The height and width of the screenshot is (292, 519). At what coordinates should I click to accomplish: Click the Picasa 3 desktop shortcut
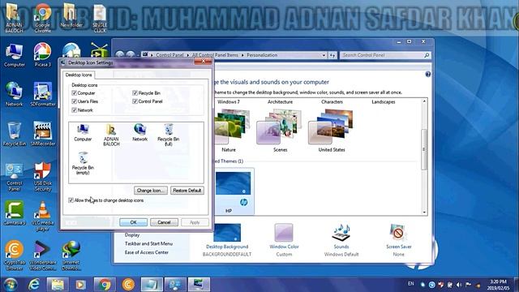43,55
